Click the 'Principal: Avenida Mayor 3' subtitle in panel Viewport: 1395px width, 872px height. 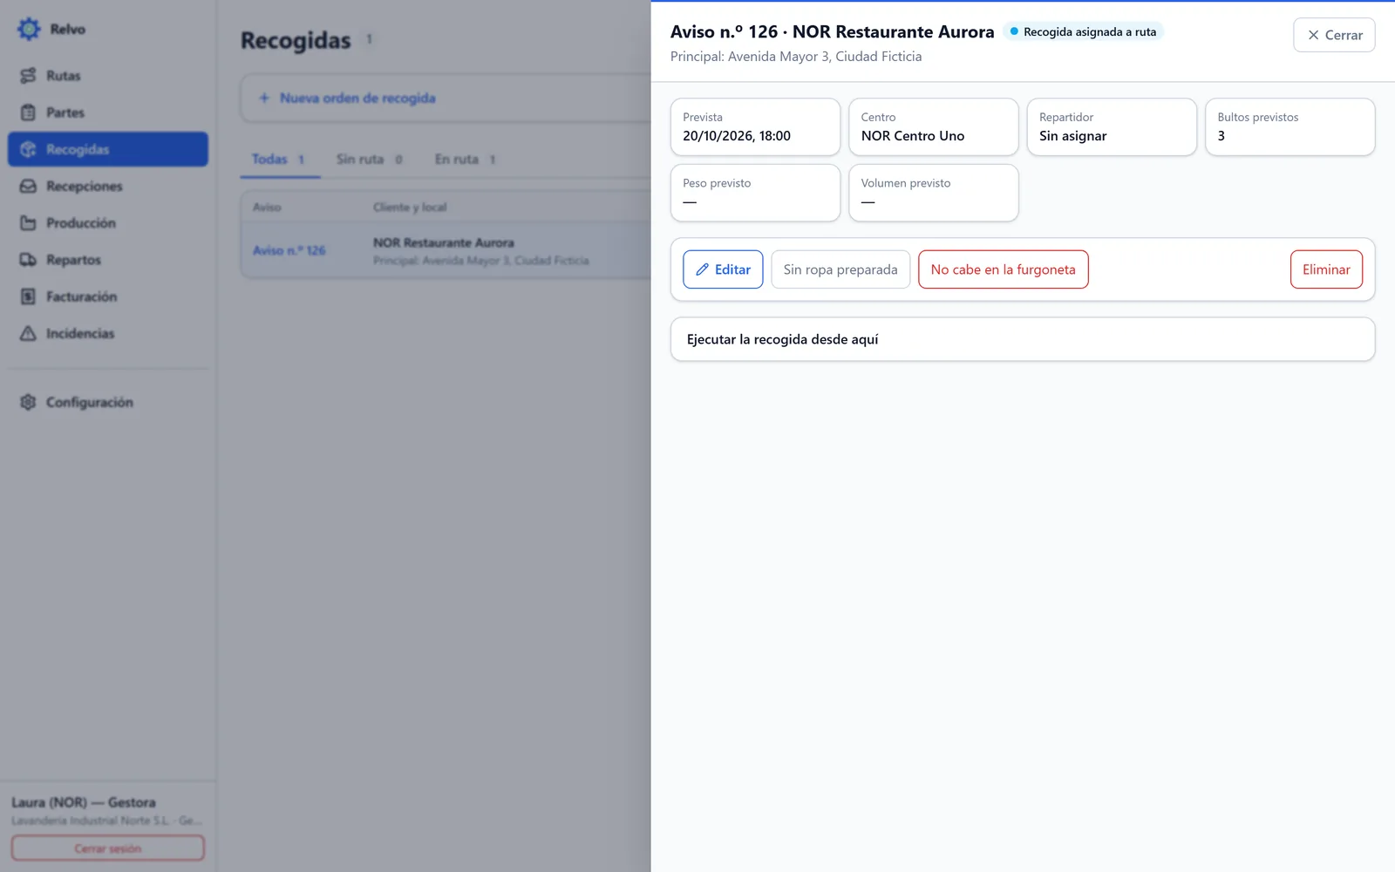point(796,57)
